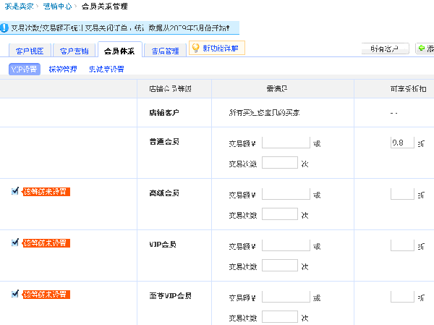Toggle the checkbox for VIP会员 level
This screenshot has height=325, width=434.
15,242
